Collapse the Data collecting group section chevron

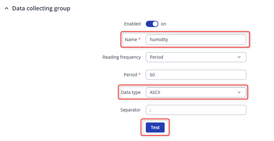[6, 9]
